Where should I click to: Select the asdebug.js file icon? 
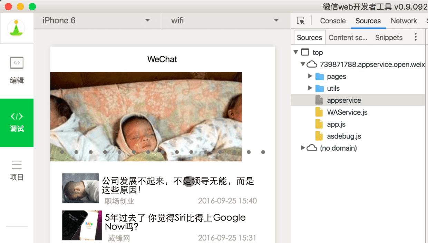click(x=319, y=136)
